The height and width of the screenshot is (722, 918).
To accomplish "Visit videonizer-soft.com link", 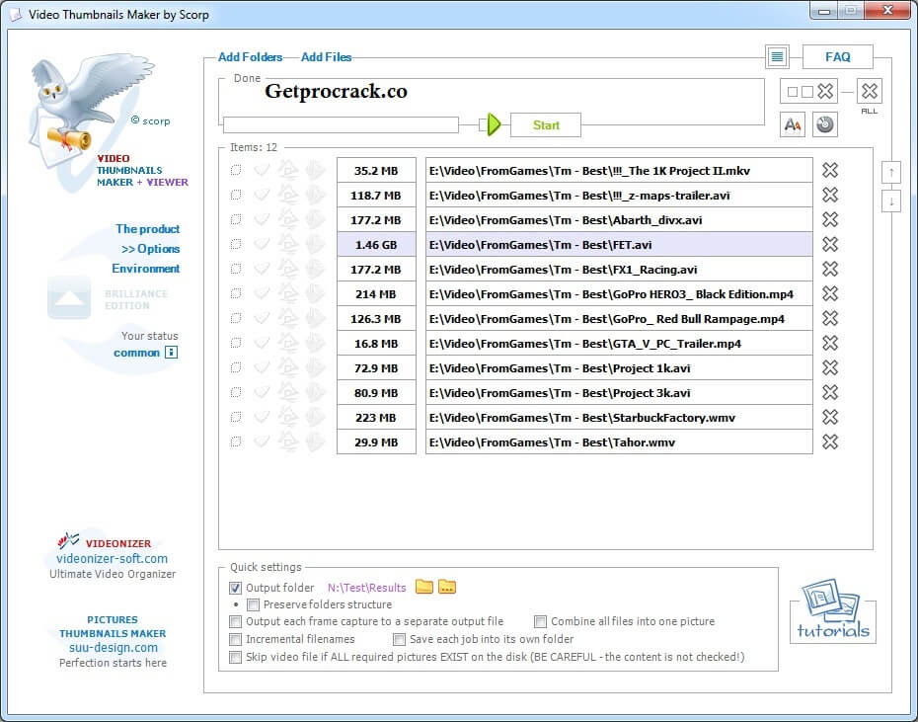I will coord(112,558).
